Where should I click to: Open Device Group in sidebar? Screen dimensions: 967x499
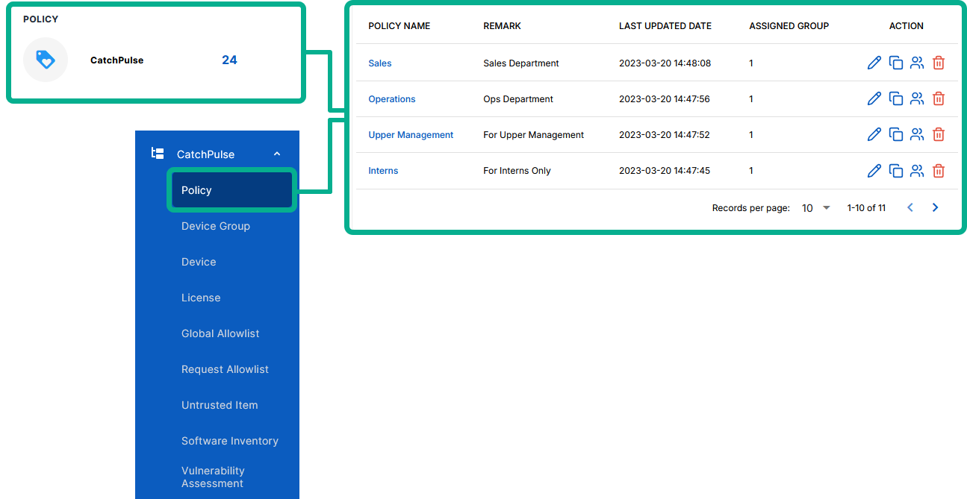click(216, 226)
